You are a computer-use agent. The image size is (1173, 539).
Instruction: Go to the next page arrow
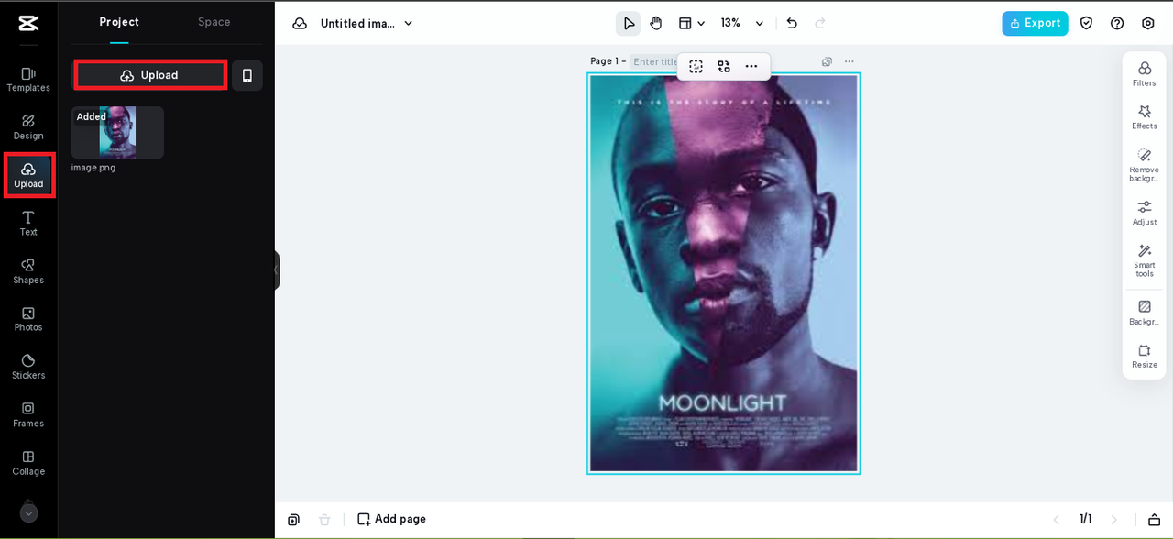[x=1114, y=520]
